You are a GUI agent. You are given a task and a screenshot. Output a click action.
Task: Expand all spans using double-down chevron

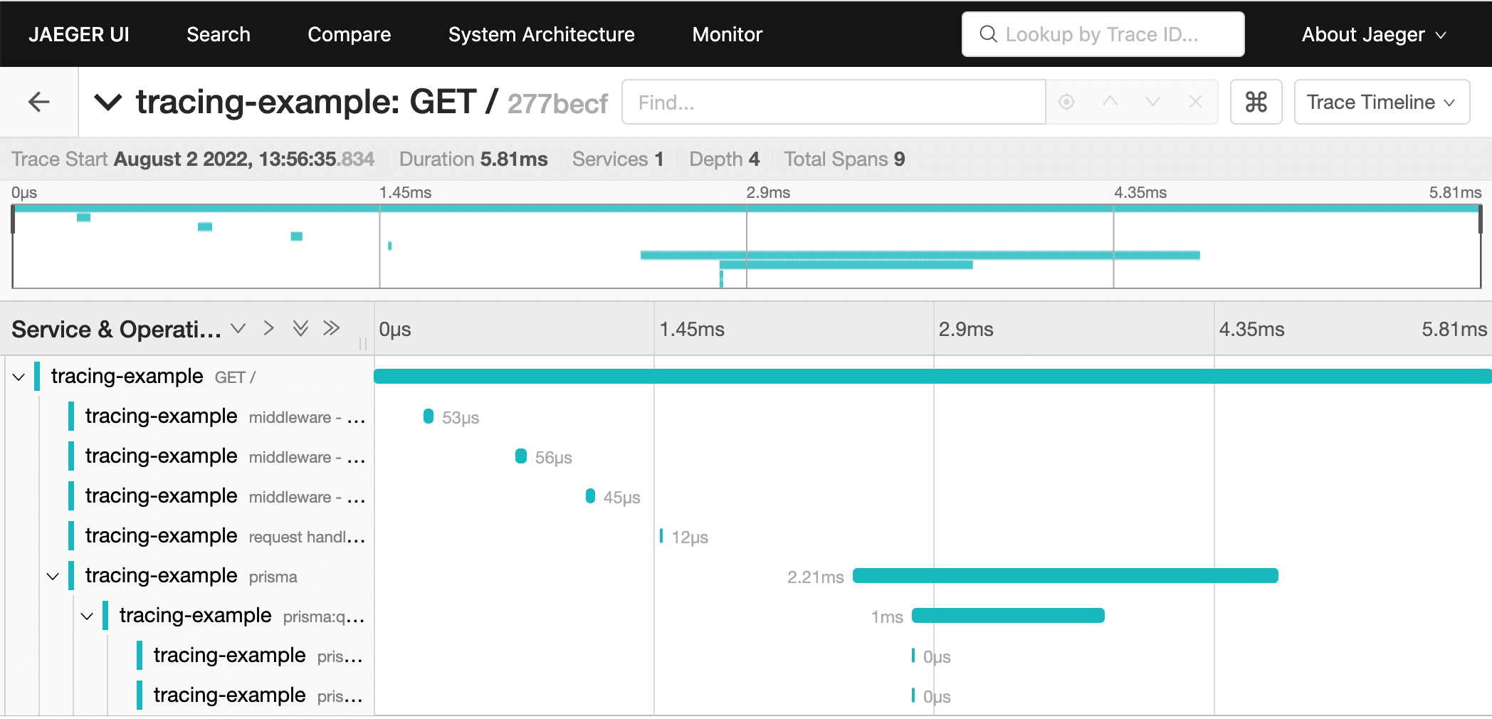[300, 328]
